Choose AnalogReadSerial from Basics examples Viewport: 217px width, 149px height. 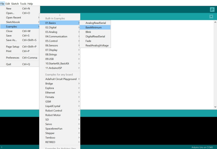coord(95,23)
